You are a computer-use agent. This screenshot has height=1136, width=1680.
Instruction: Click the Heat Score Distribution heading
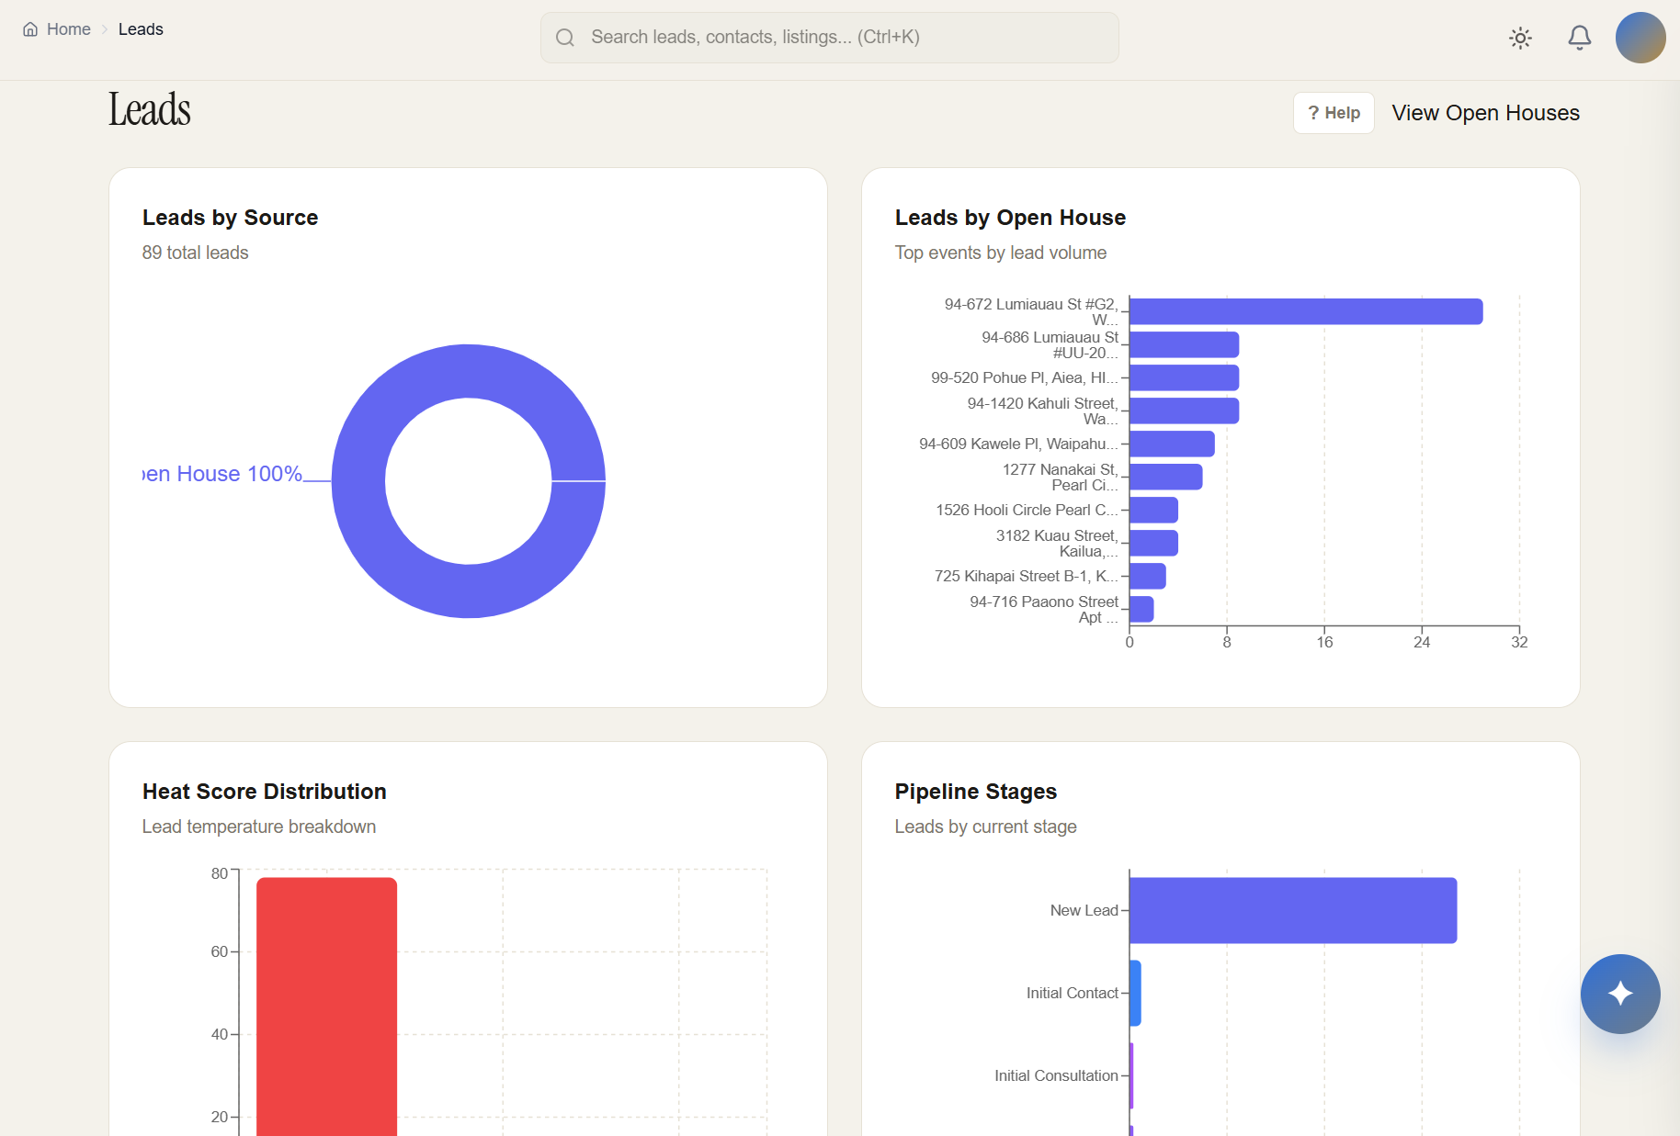pyautogui.click(x=264, y=792)
